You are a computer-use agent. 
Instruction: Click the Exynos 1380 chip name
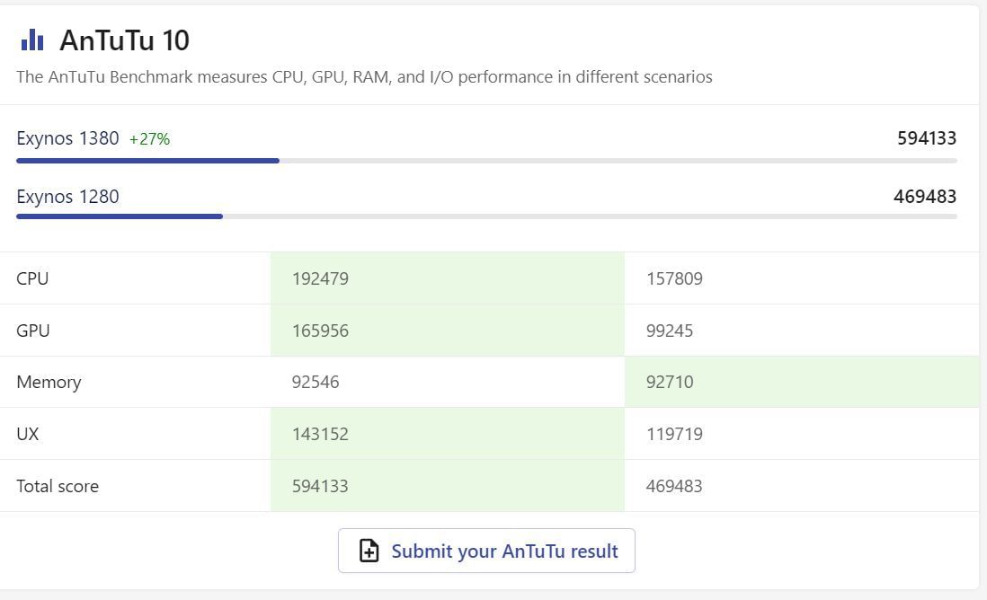67,138
